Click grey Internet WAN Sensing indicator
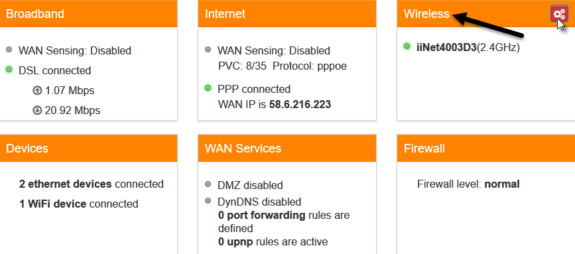Image resolution: width=575 pixels, height=254 pixels. coord(208,49)
